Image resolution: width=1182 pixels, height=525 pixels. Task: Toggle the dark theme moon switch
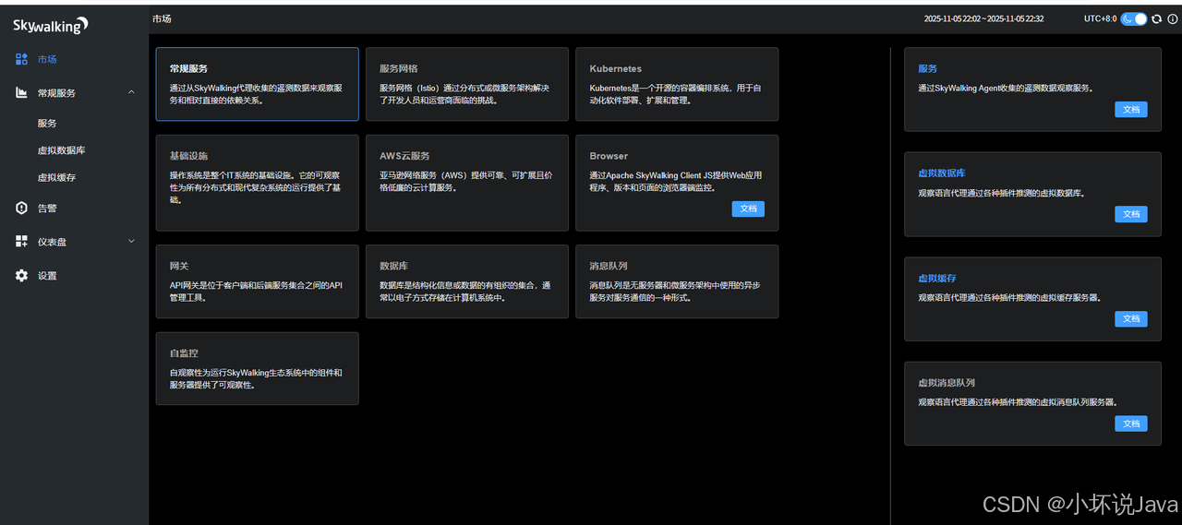coord(1134,18)
